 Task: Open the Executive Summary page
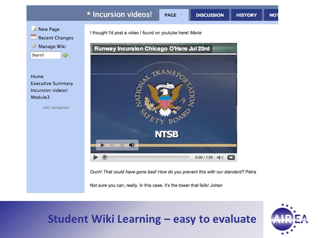coord(52,83)
